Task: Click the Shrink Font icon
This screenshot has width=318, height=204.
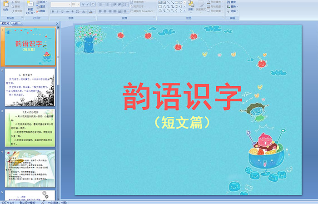Action: (x=87, y=4)
